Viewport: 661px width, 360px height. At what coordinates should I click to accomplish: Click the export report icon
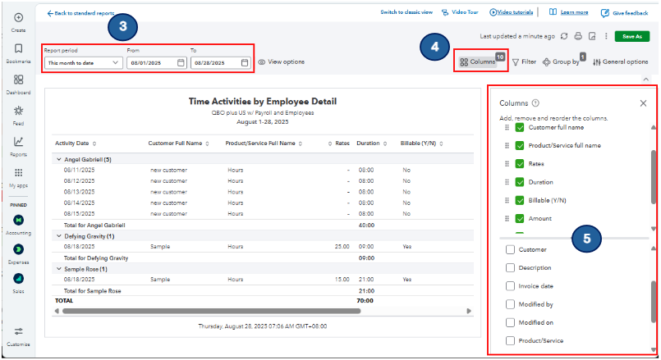[591, 36]
